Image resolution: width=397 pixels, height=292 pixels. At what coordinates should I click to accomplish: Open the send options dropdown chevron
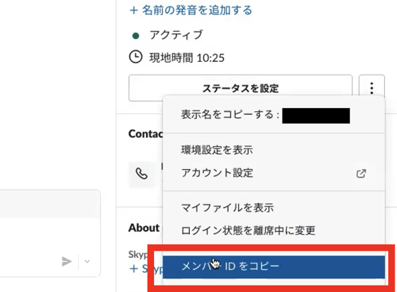[x=87, y=262]
